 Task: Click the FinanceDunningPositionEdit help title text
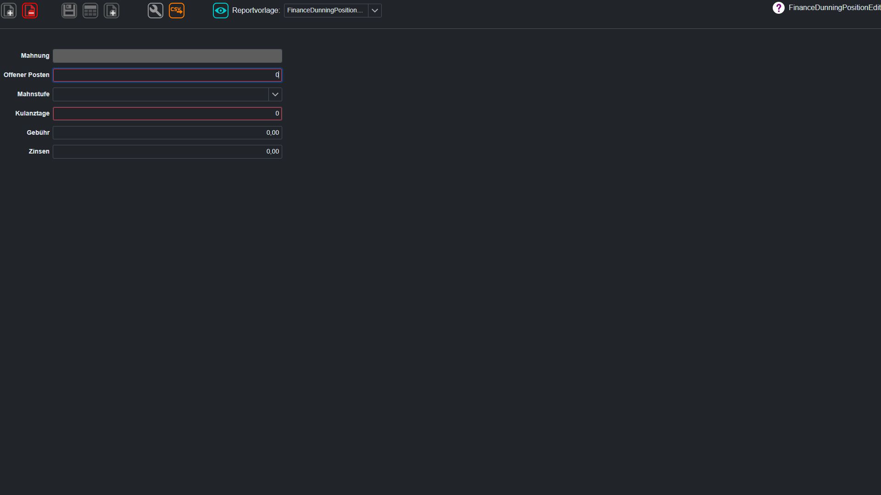pyautogui.click(x=835, y=8)
